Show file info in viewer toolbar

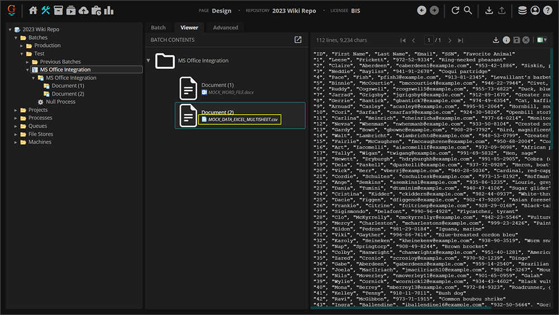tap(506, 40)
